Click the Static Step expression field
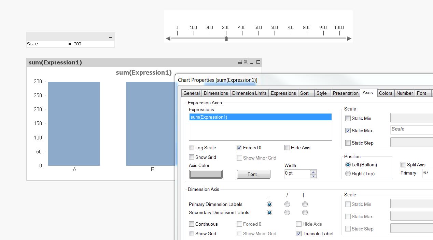433x240 pixels. click(411, 142)
